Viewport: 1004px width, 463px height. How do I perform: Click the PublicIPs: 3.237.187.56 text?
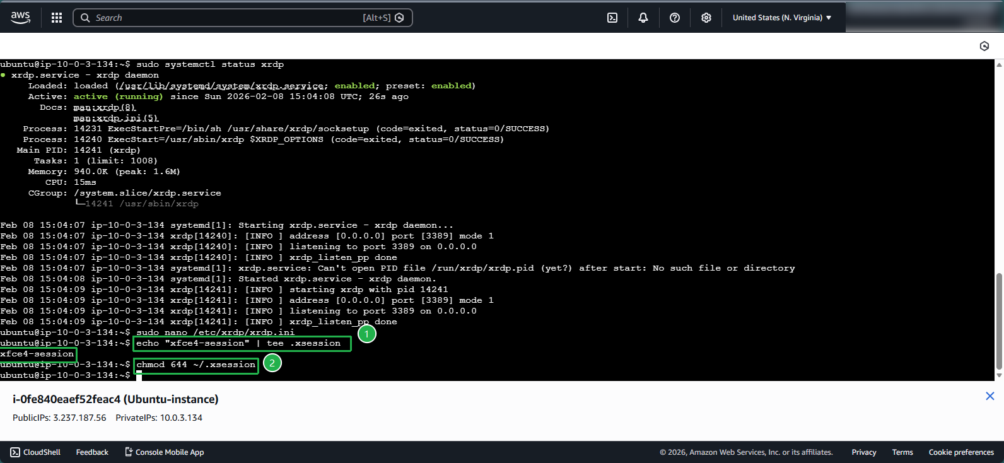(59, 418)
